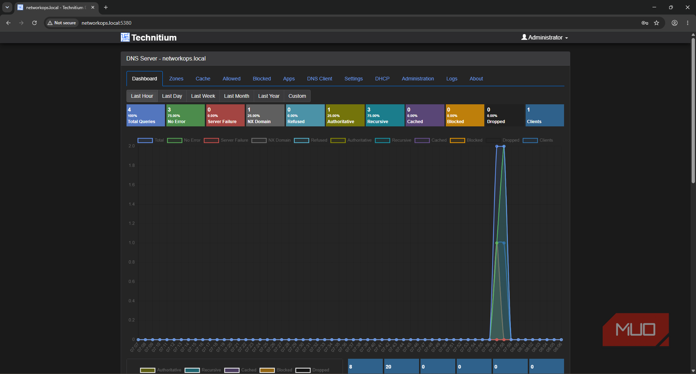Select the Dashboard tab

click(144, 79)
